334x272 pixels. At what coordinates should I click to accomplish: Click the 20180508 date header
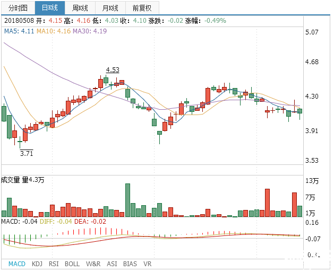pos(19,21)
